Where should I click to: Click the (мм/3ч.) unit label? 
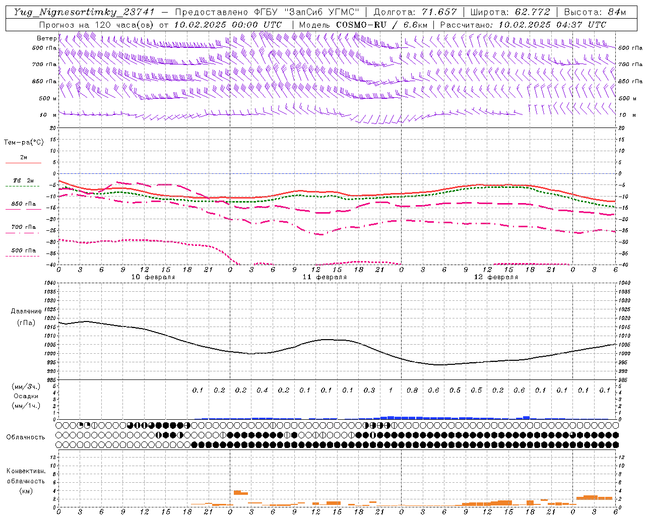(26, 386)
